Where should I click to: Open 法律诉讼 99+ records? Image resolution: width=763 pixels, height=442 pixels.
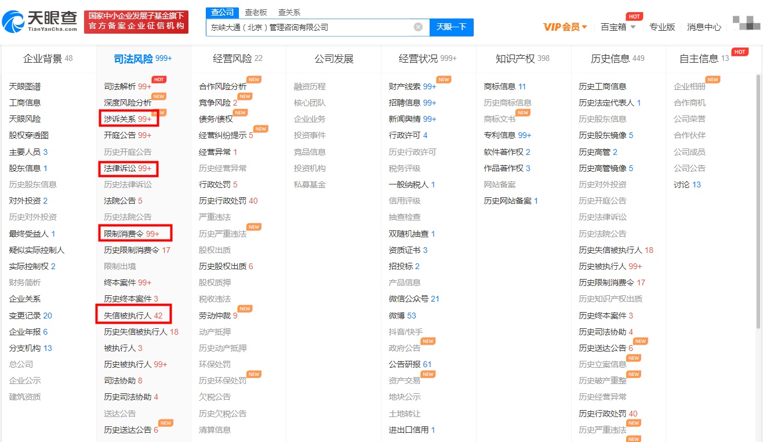point(128,168)
